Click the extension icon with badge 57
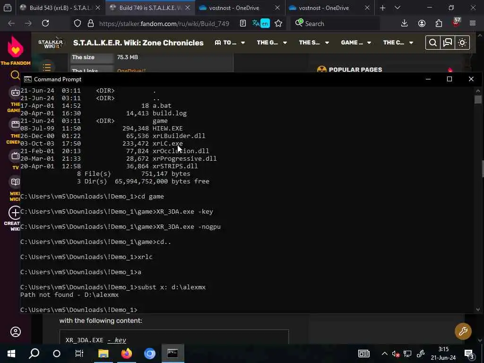This screenshot has width=484, height=363. [457, 22]
